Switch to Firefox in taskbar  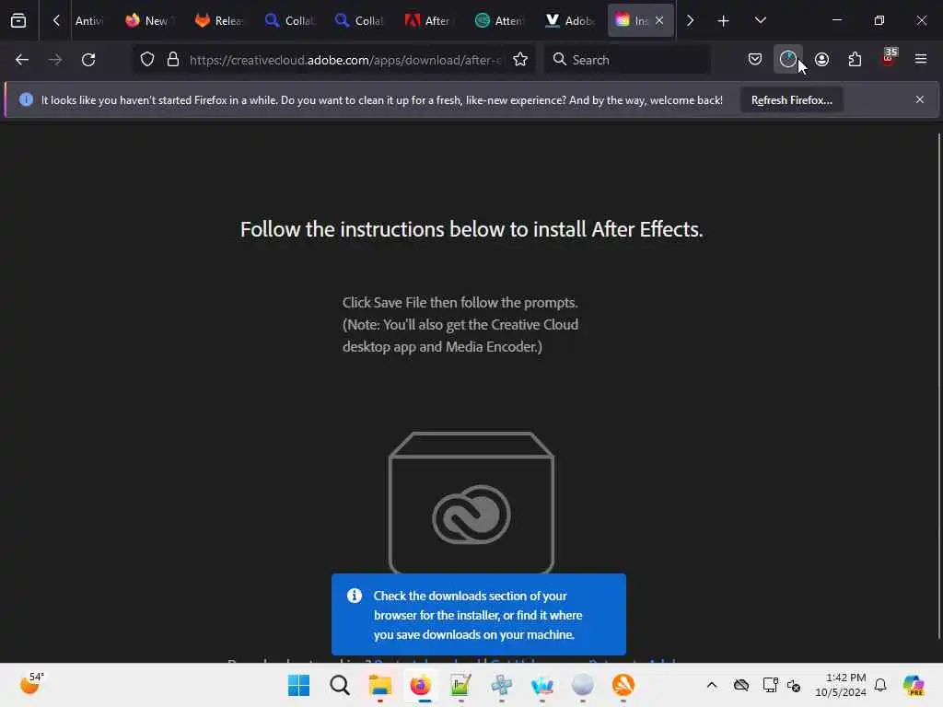pyautogui.click(x=420, y=685)
